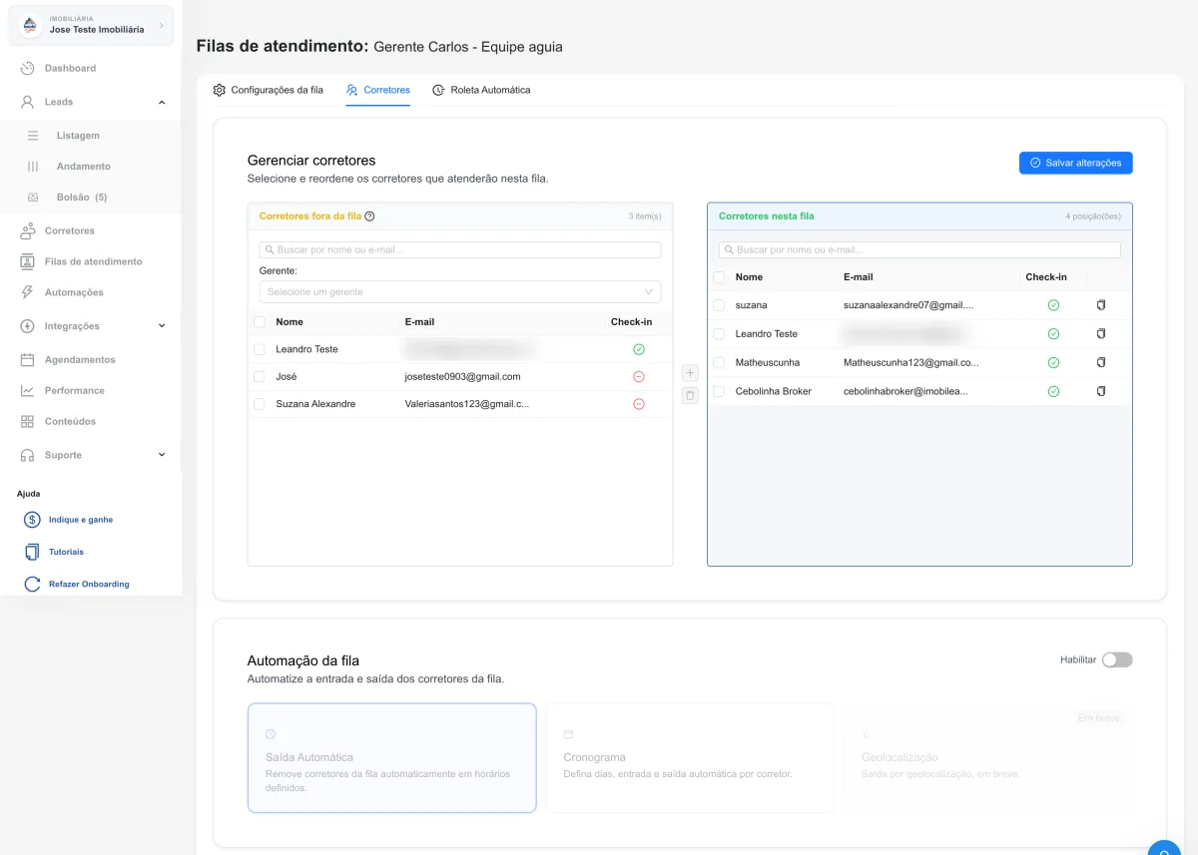Image resolution: width=1198 pixels, height=855 pixels.
Task: Click the copy icon in Cebolinha Broker row
Action: point(1101,391)
